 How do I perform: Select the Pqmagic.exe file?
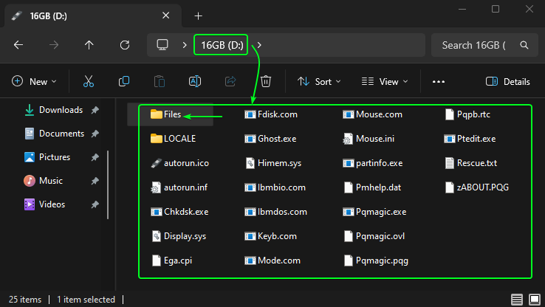[x=374, y=212]
